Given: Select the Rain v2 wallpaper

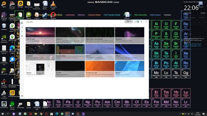Looking at the screenshot, I should (100, 52).
